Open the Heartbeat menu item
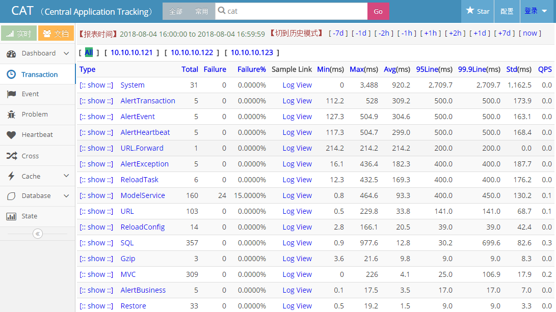556x312 pixels. [38, 135]
